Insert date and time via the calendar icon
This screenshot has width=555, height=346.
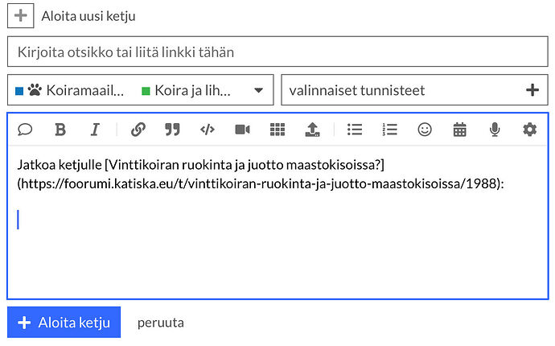(x=460, y=130)
